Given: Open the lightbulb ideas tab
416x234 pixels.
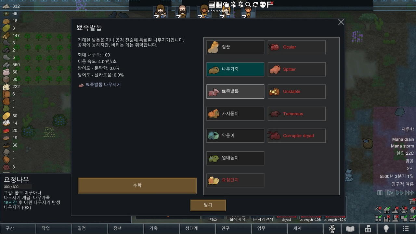Looking at the screenshot, I should click(386, 229).
